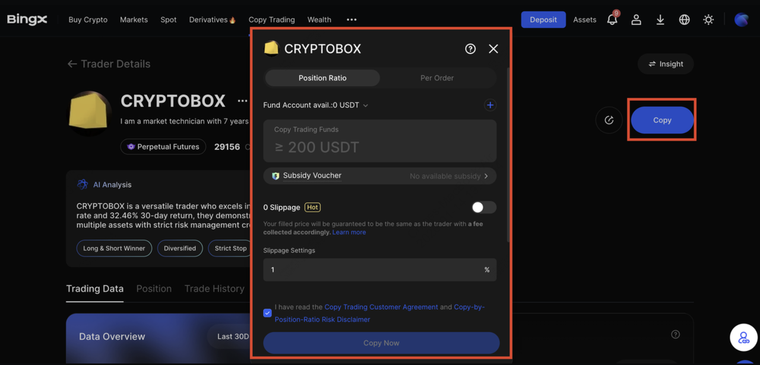Enable the 0 Slippage toggle

(483, 207)
